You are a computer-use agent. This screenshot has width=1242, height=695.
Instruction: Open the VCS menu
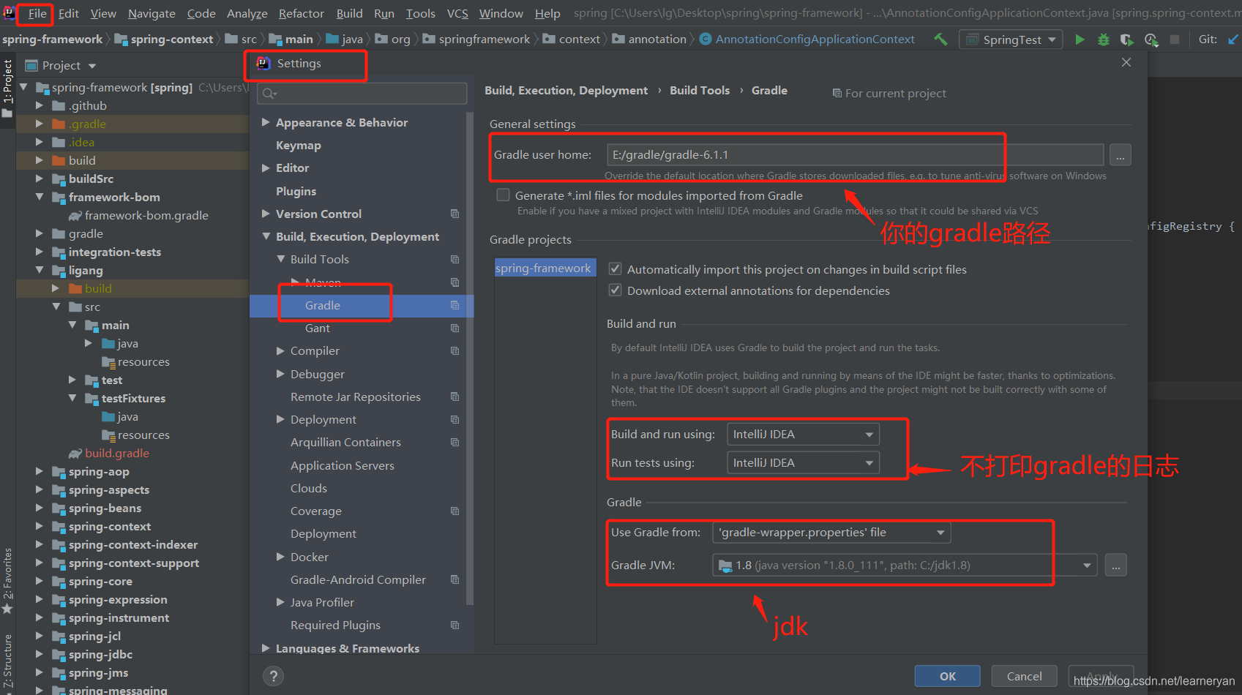457,13
